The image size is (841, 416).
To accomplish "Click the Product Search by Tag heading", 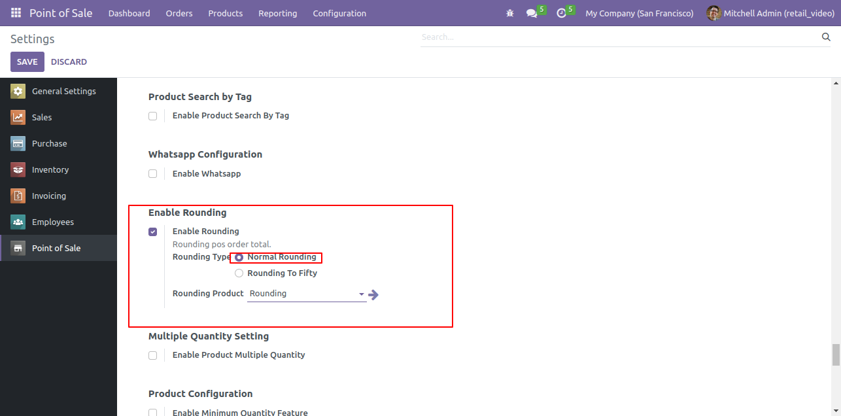I will (200, 97).
